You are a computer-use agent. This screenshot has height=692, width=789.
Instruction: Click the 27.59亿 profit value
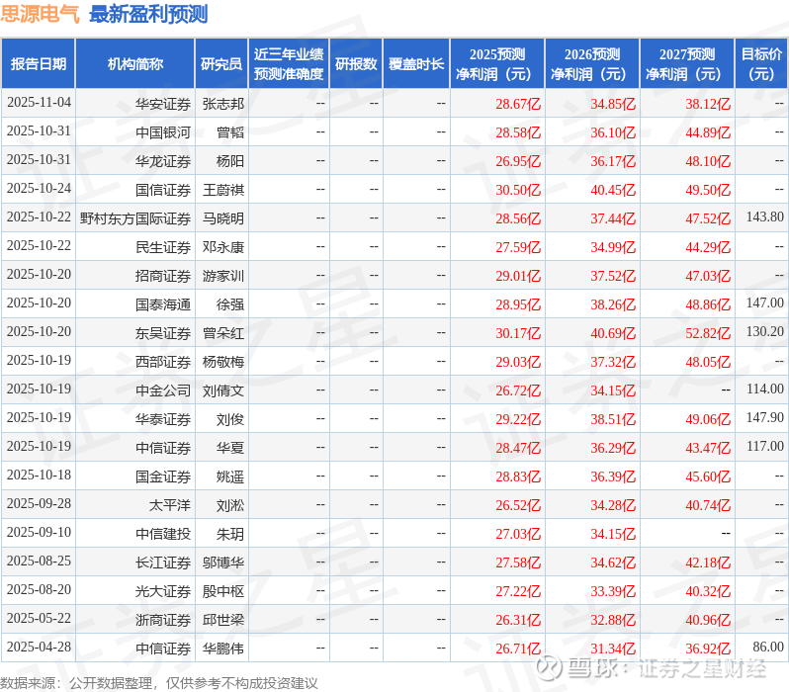click(518, 247)
